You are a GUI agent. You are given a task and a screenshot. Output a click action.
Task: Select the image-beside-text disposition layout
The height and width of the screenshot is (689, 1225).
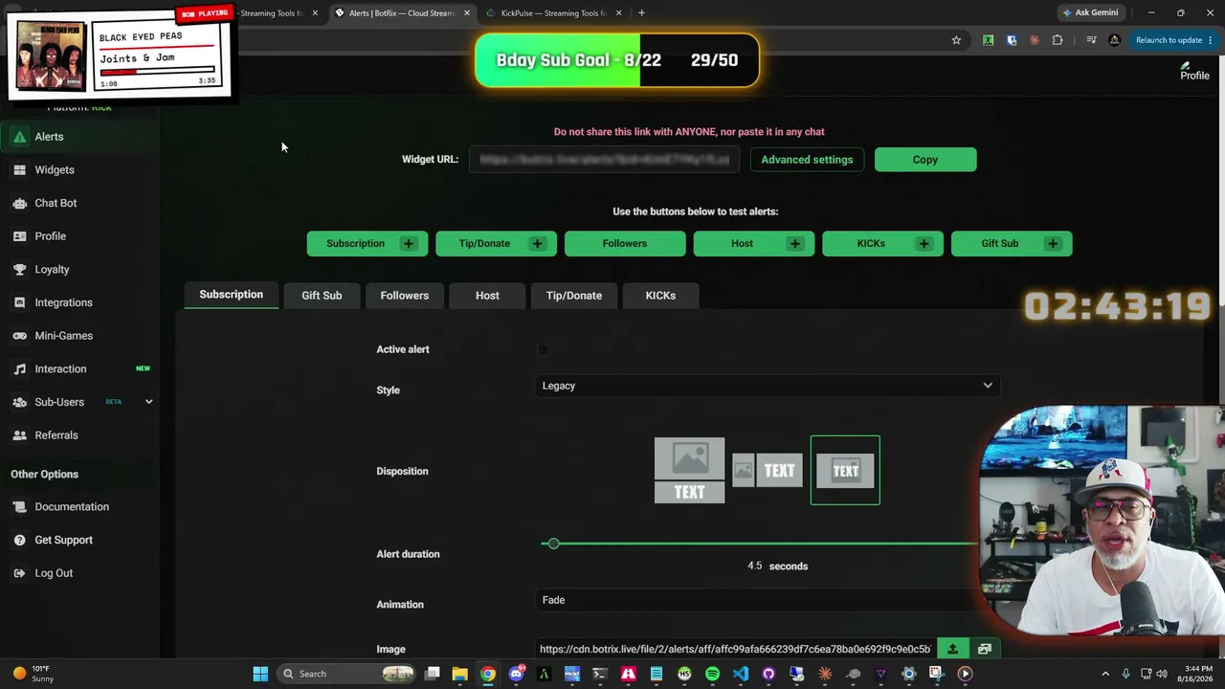(x=768, y=470)
